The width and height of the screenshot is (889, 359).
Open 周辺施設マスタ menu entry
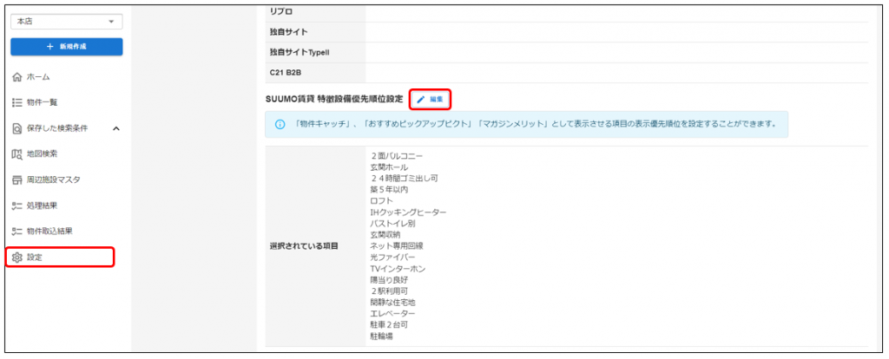[x=53, y=180]
